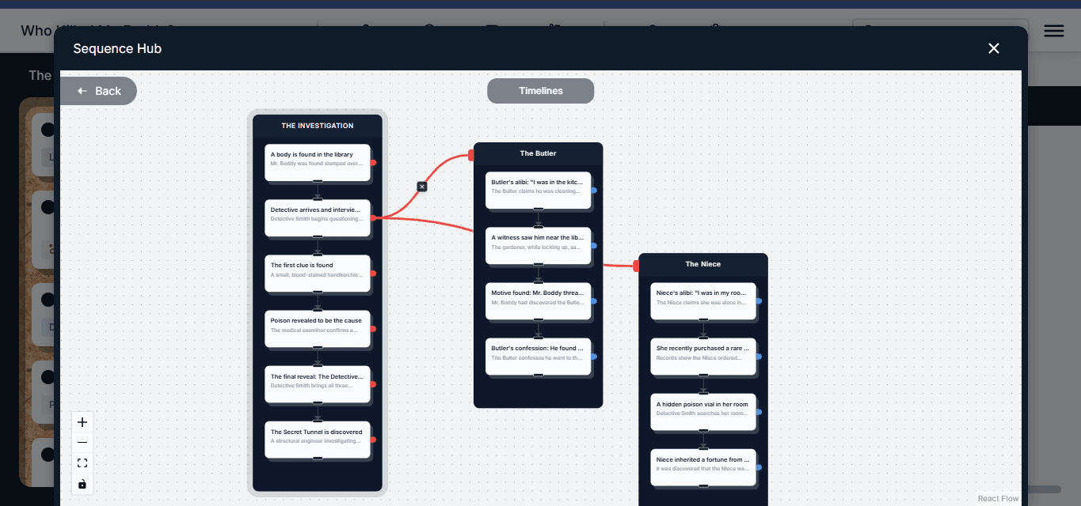Delete the edge using the X marker
Image resolution: width=1081 pixels, height=506 pixels.
click(x=422, y=187)
